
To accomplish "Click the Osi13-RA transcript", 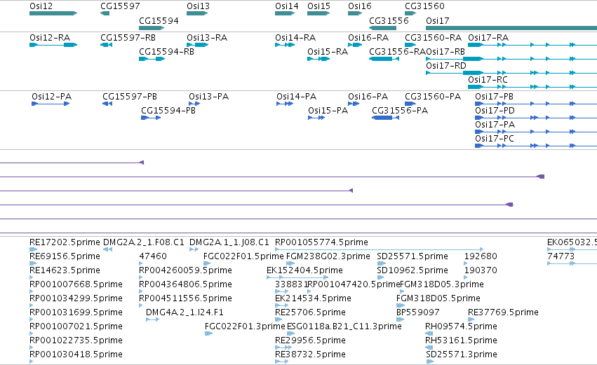I will tap(198, 45).
